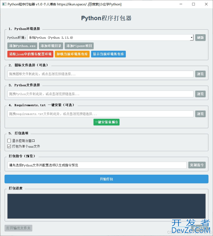Viewport: 213px width, 236px height.
Task: Browse for a Python file with 浏览
Action: pos(200,94)
